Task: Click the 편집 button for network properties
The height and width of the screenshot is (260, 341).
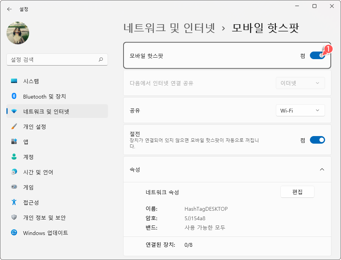Action: [297, 192]
